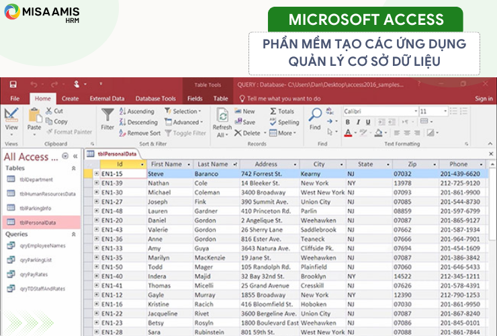Switch to the Table tab
This screenshot has height=336, width=497.
tap(220, 99)
